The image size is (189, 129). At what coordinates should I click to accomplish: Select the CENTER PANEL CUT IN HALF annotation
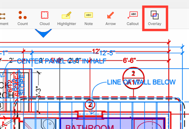pyautogui.click(x=62, y=61)
